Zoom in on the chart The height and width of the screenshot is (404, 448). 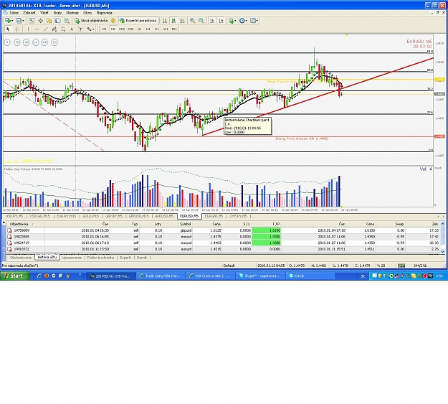[x=193, y=21]
